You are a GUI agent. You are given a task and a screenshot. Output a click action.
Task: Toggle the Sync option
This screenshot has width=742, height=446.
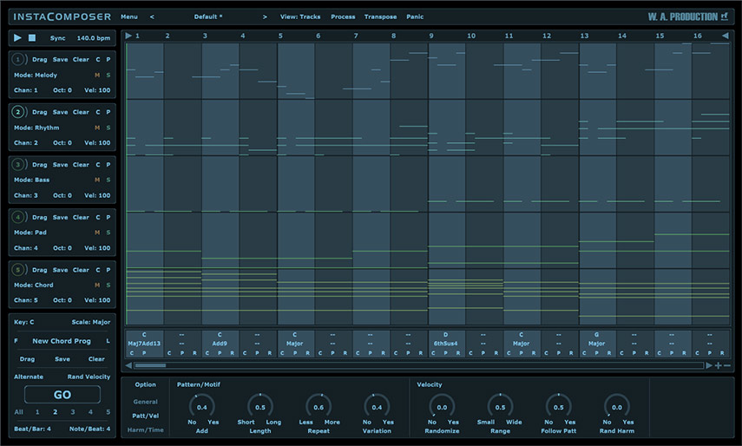[57, 38]
